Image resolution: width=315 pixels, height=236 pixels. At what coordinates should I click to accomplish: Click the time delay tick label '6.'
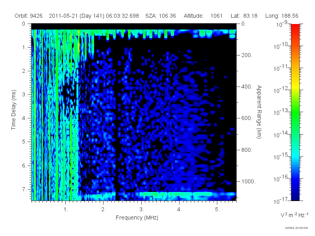click(x=24, y=166)
